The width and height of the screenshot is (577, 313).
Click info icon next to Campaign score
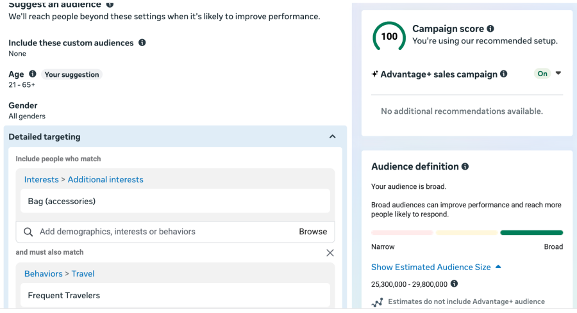coord(490,29)
